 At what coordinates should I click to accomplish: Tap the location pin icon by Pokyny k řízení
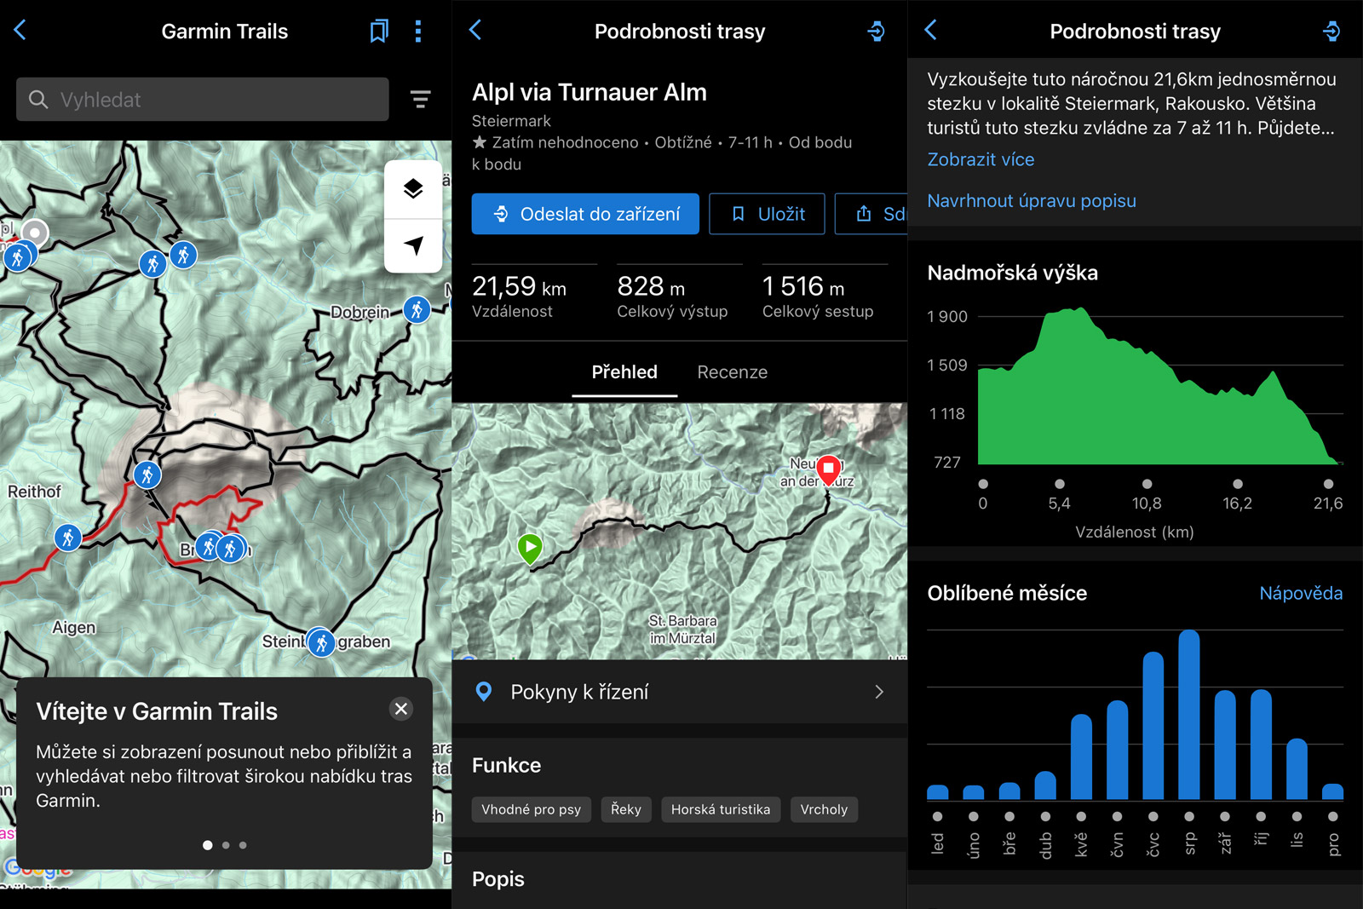pos(483,692)
